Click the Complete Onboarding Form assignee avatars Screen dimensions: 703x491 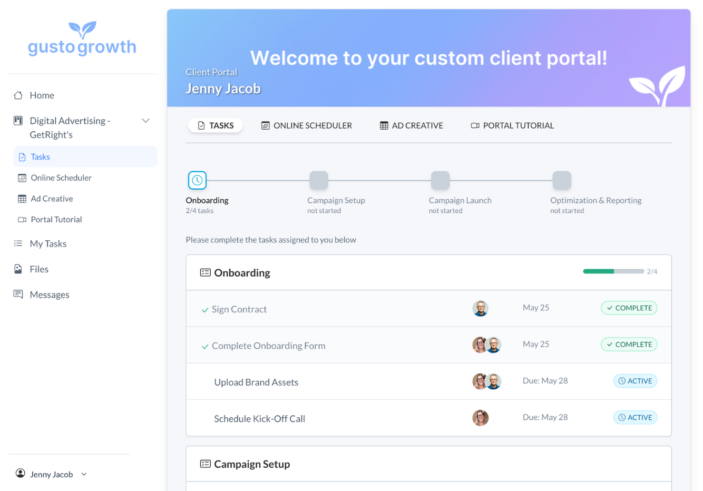[x=487, y=345]
